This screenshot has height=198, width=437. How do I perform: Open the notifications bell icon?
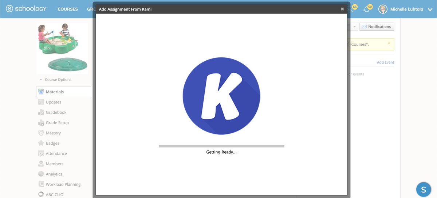pos(366,9)
